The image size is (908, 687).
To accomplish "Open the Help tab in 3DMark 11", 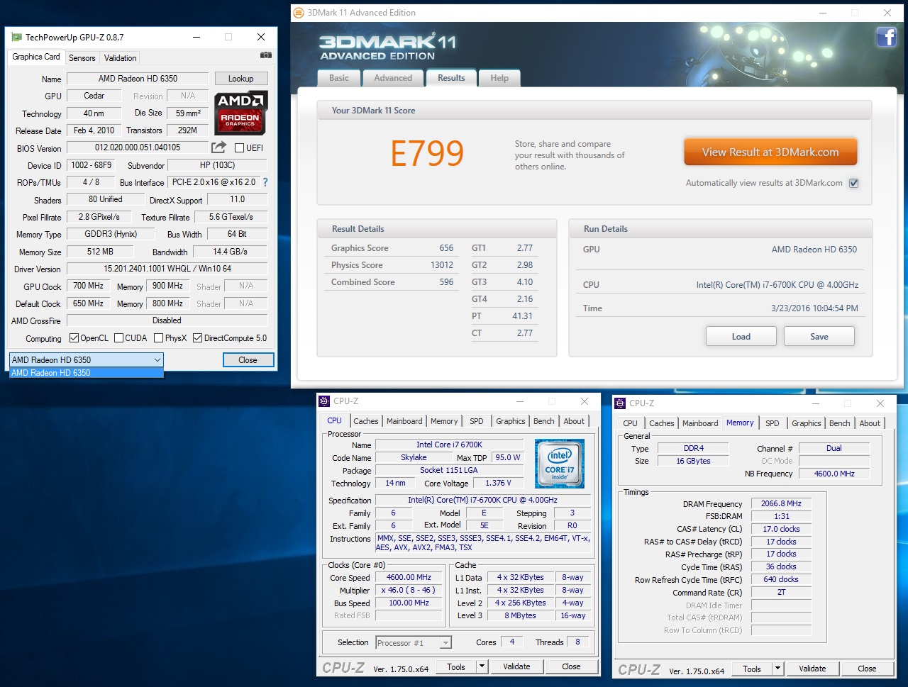I will (499, 78).
